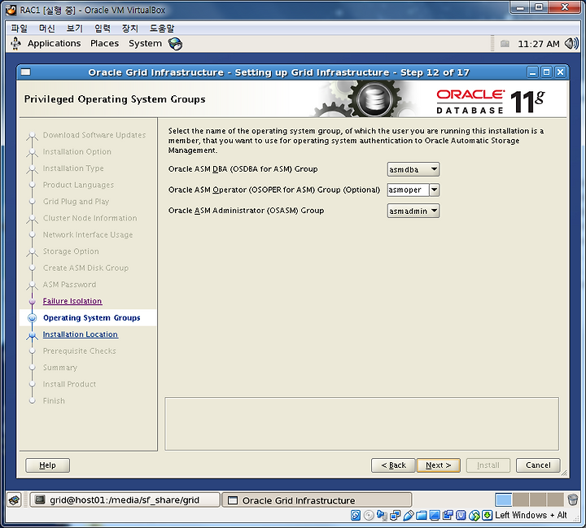Click VirtualBox hard disk activity icon

[x=356, y=516]
